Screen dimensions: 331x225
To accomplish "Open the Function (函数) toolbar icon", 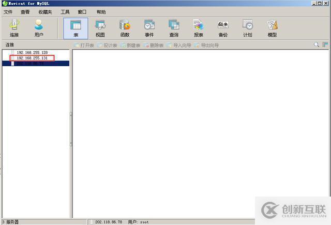I will click(125, 28).
